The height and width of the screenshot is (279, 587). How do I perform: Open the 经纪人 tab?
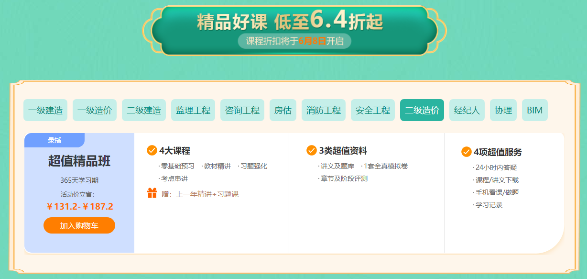467,110
